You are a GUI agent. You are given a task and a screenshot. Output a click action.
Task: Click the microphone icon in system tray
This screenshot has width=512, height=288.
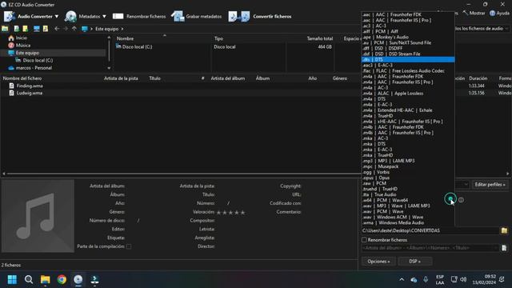click(x=426, y=279)
